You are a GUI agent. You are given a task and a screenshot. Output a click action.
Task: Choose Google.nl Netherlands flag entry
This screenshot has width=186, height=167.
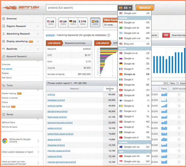click(134, 117)
